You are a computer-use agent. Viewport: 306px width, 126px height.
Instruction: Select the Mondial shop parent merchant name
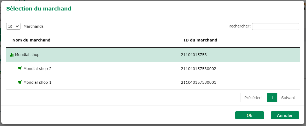tap(27, 55)
